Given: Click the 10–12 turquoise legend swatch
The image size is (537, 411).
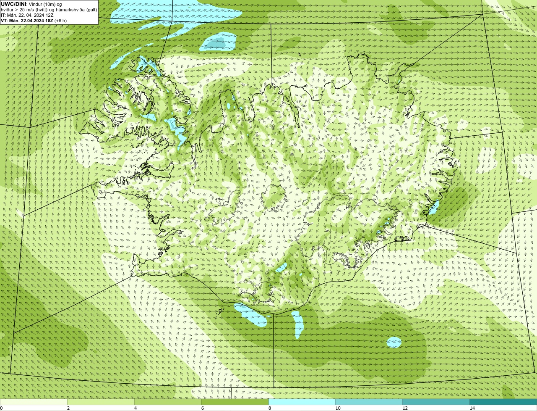Looking at the screenshot, I should click(x=369, y=402).
